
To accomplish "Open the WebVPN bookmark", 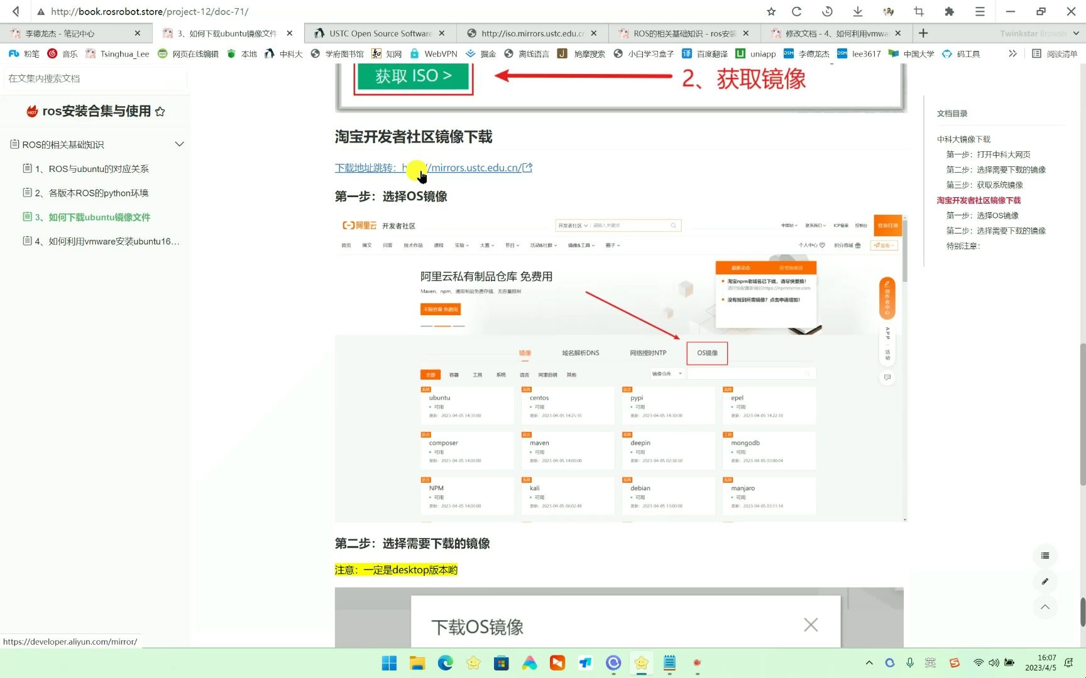I will 433,54.
